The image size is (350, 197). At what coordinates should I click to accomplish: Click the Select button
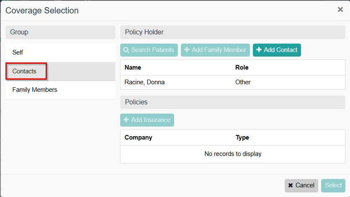(x=333, y=185)
